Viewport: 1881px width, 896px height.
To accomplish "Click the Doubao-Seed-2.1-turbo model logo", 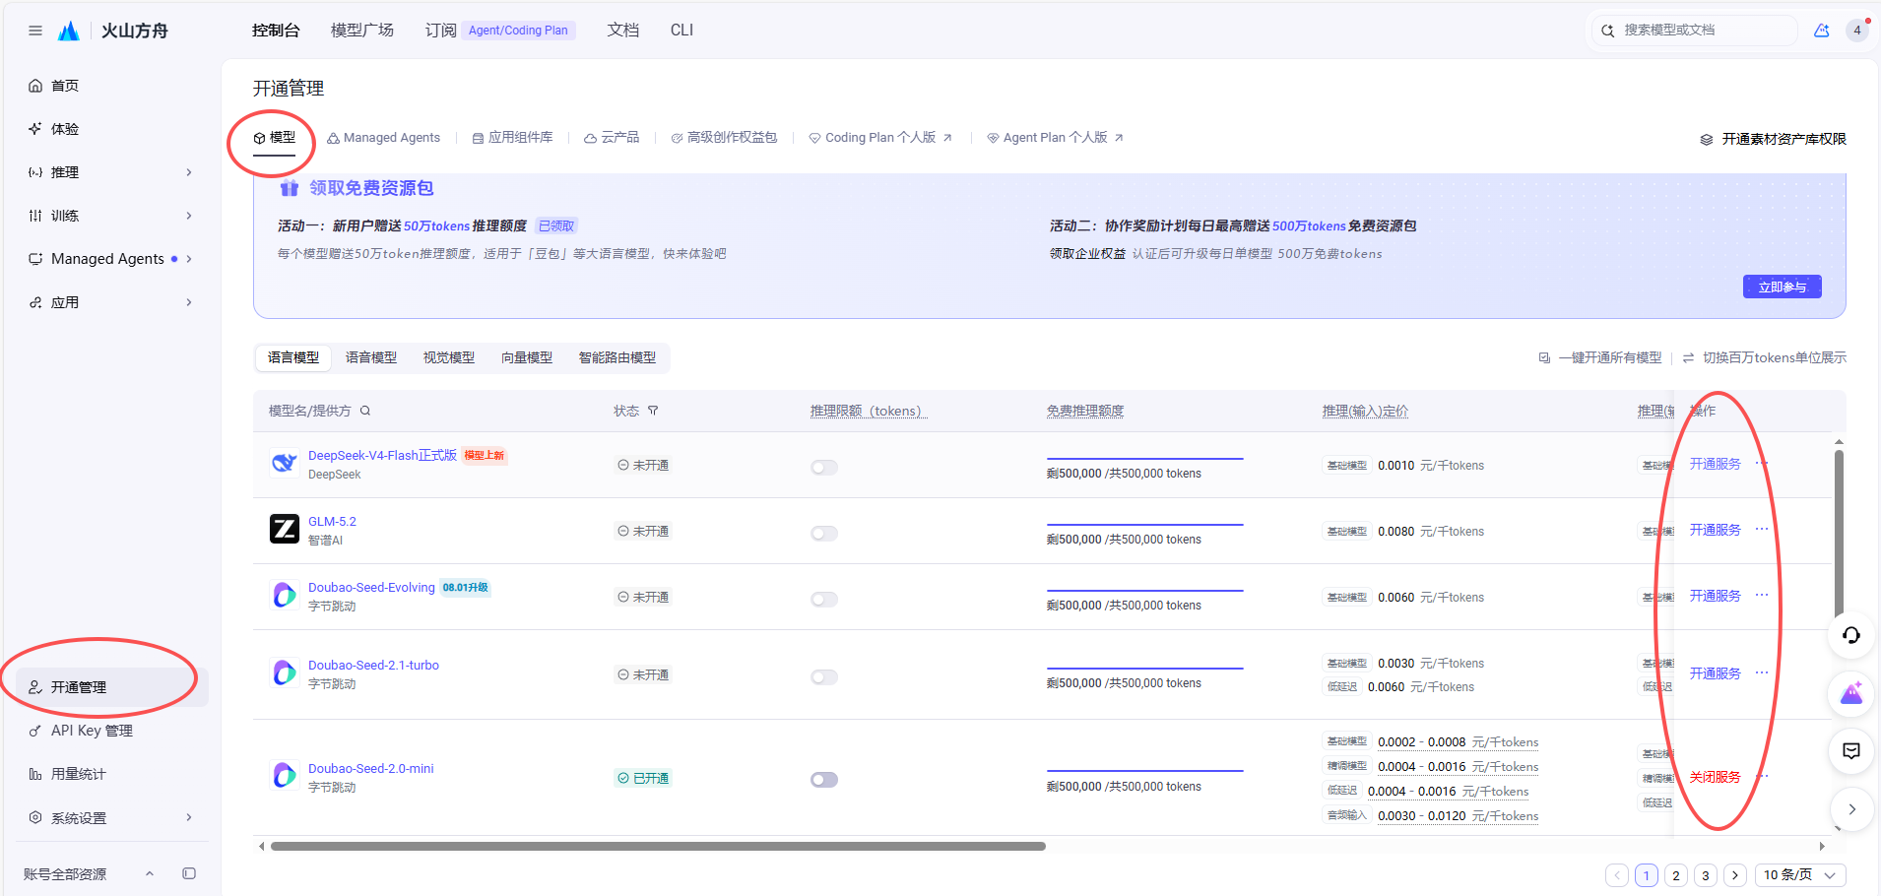I will (285, 673).
